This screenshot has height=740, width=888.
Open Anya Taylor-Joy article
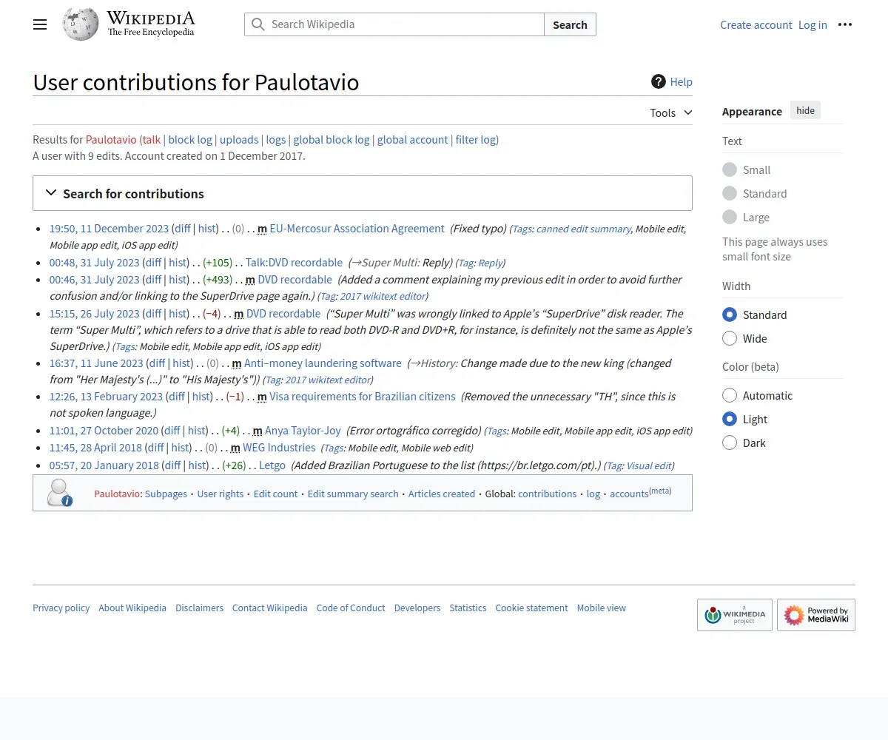coord(303,430)
